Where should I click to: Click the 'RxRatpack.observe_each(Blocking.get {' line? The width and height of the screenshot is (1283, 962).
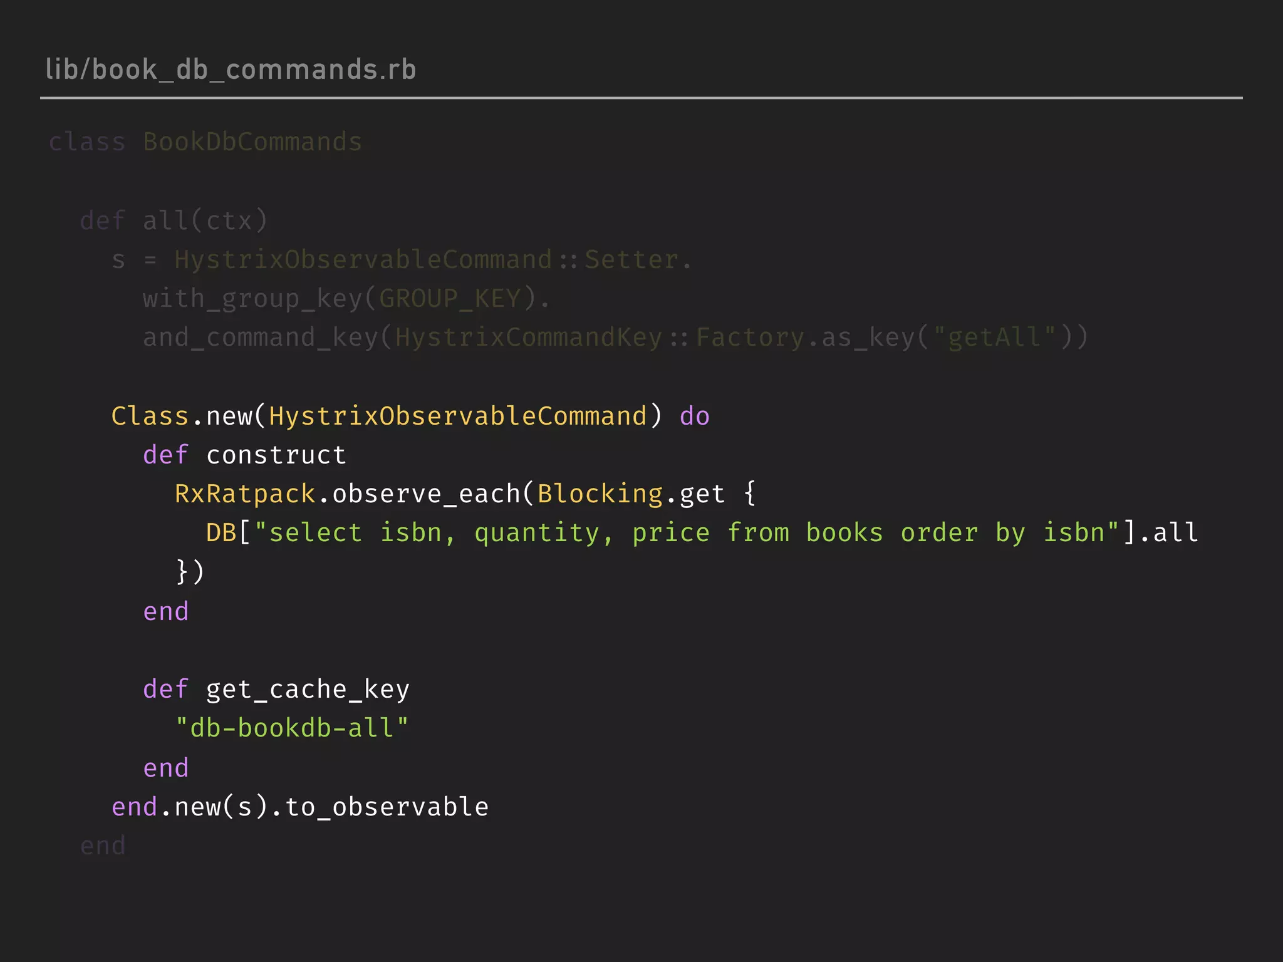pyautogui.click(x=465, y=494)
